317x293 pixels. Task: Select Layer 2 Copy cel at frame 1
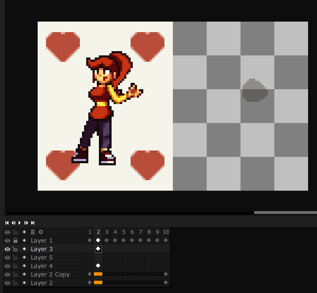pos(90,274)
